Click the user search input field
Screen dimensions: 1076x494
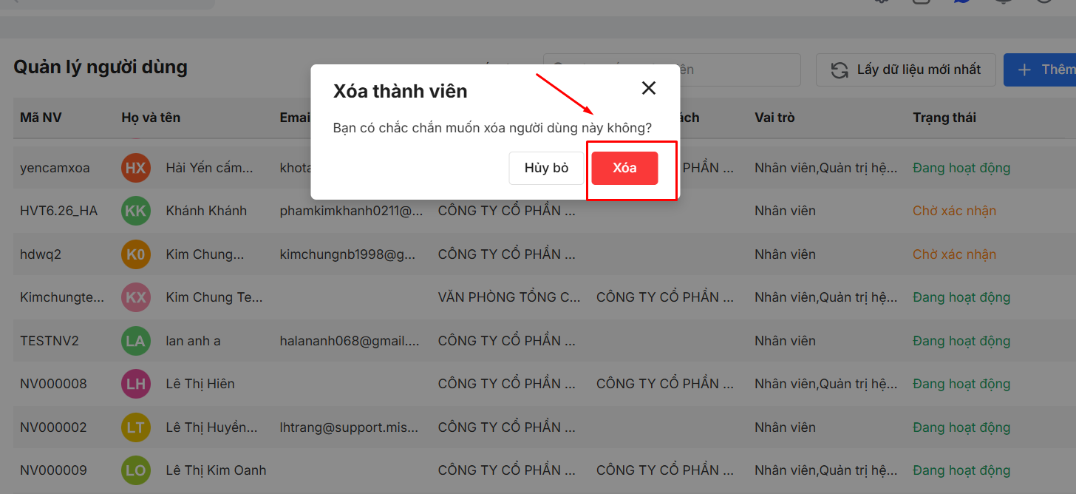pos(672,70)
